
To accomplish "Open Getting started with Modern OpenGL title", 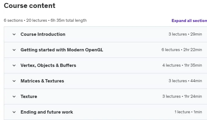I will (x=62, y=50).
